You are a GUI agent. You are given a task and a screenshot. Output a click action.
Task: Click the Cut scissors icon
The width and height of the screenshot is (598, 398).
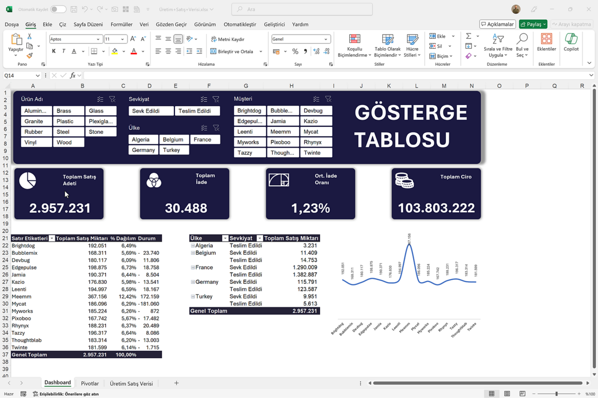click(29, 37)
